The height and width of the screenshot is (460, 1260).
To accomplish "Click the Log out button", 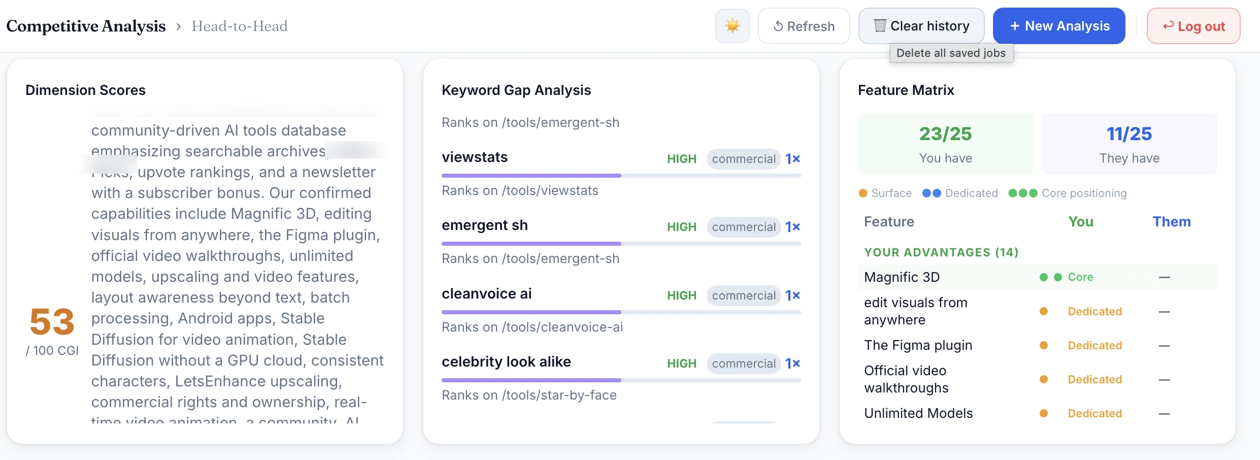I will click(1193, 26).
